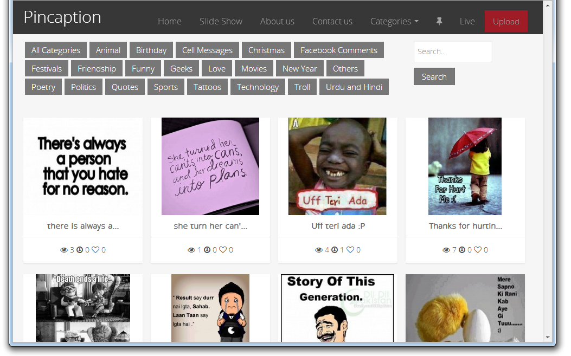
Task: Favorite 'Thanks for hurtin...' using the heart icon
Action: click(x=478, y=250)
